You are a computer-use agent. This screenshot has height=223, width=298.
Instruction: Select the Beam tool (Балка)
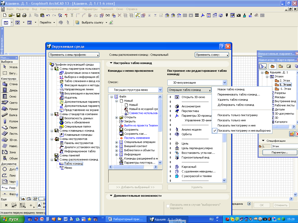pyautogui.click(x=9, y=115)
